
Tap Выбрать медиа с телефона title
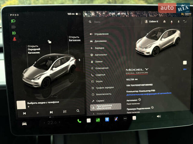[x=43, y=103]
